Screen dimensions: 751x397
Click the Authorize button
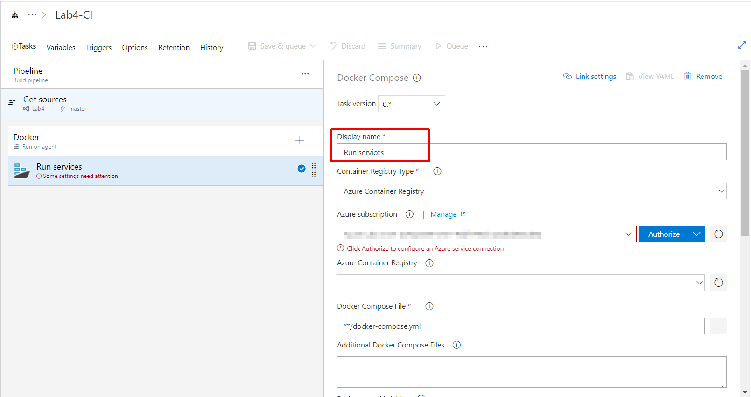click(664, 234)
